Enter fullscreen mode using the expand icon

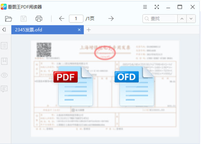[157, 7]
